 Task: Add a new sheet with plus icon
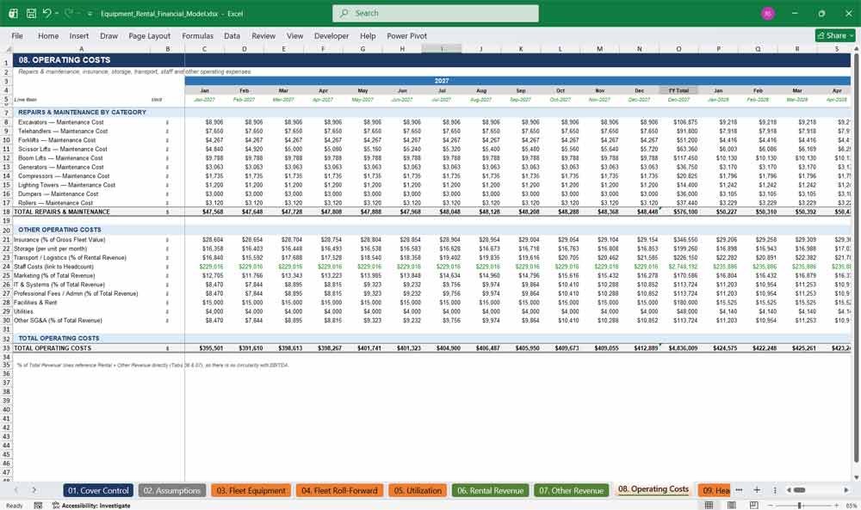(757, 489)
